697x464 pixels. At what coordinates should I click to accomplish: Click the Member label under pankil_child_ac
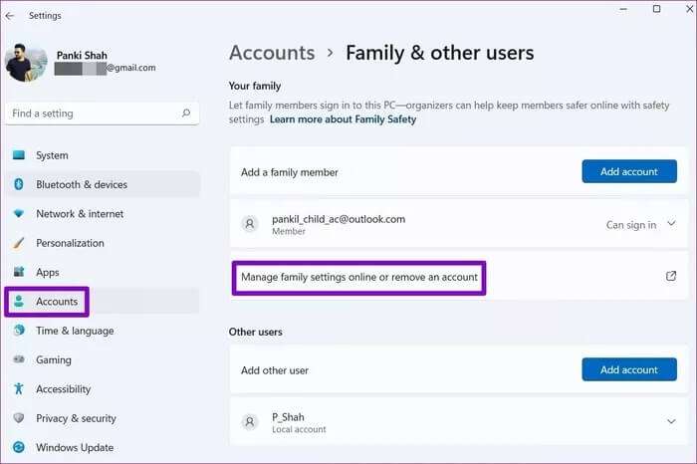coord(289,231)
